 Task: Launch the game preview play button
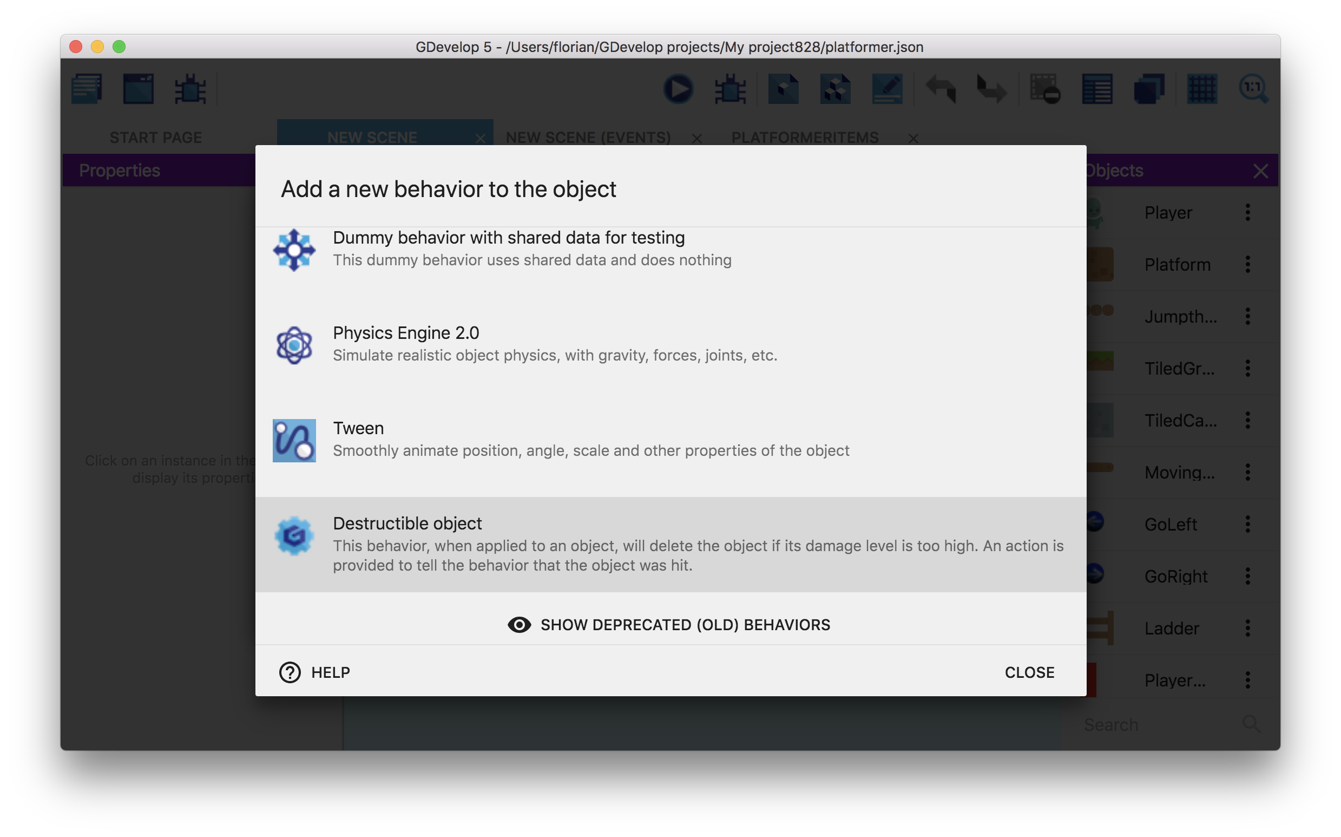[x=678, y=89]
